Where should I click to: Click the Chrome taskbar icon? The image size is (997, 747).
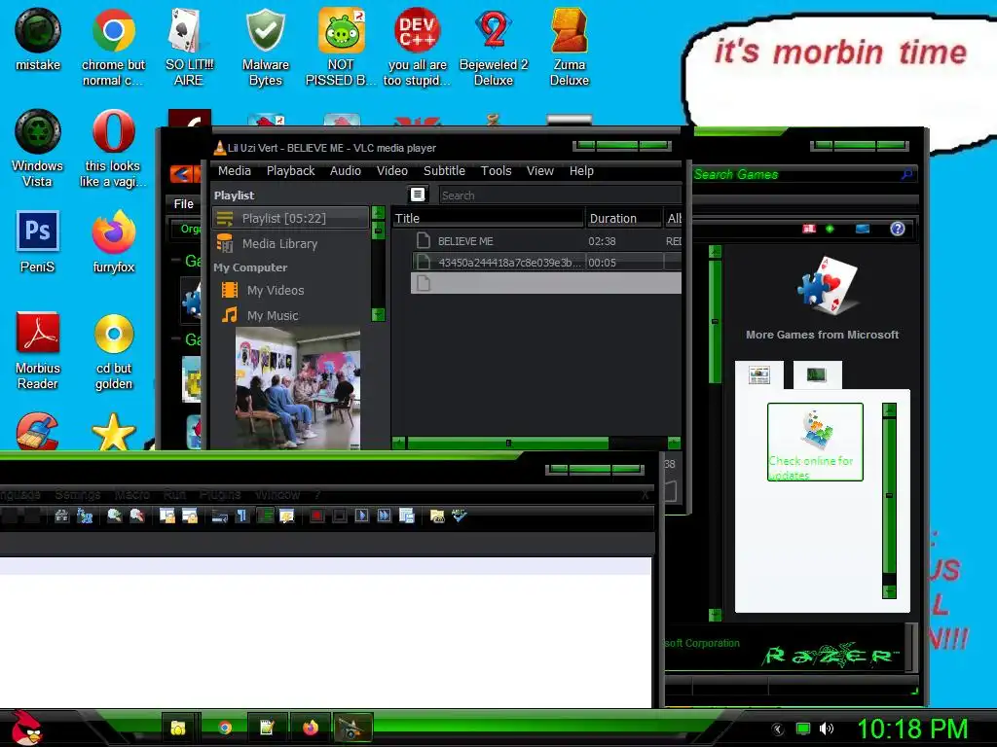[x=225, y=728]
